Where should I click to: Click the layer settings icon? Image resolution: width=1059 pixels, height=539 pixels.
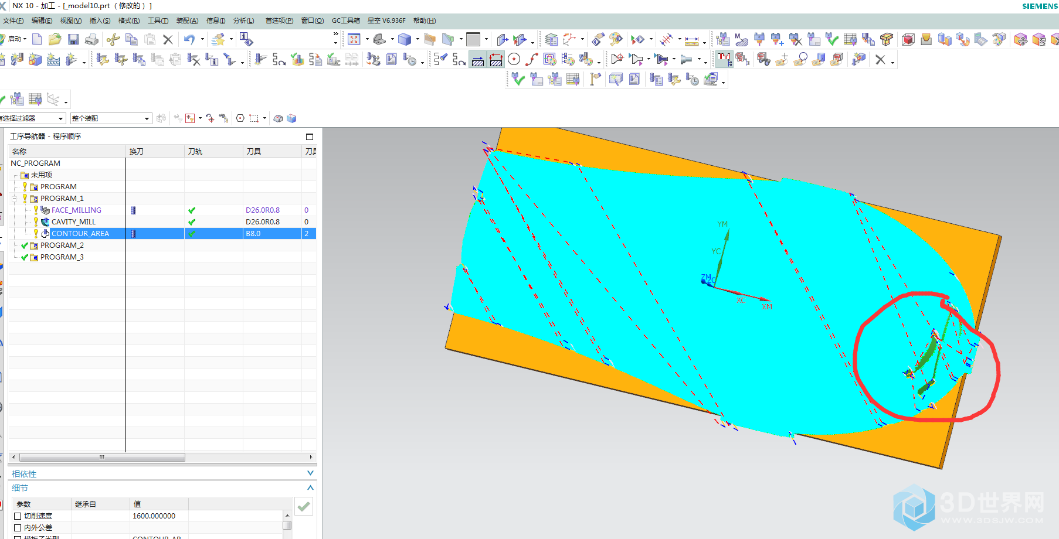tap(551, 39)
